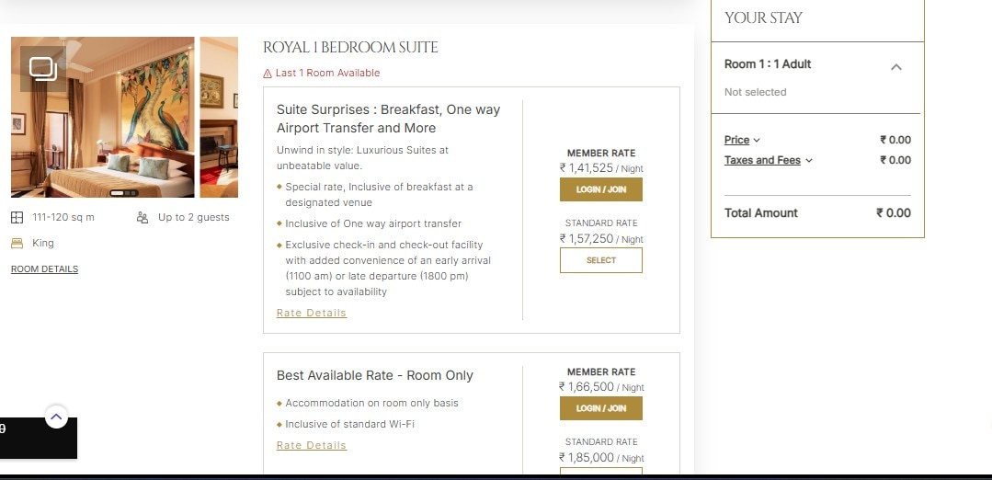The width and height of the screenshot is (992, 480).
Task: Open Rate Details for the Suite Surprises offer
Action: (x=312, y=313)
